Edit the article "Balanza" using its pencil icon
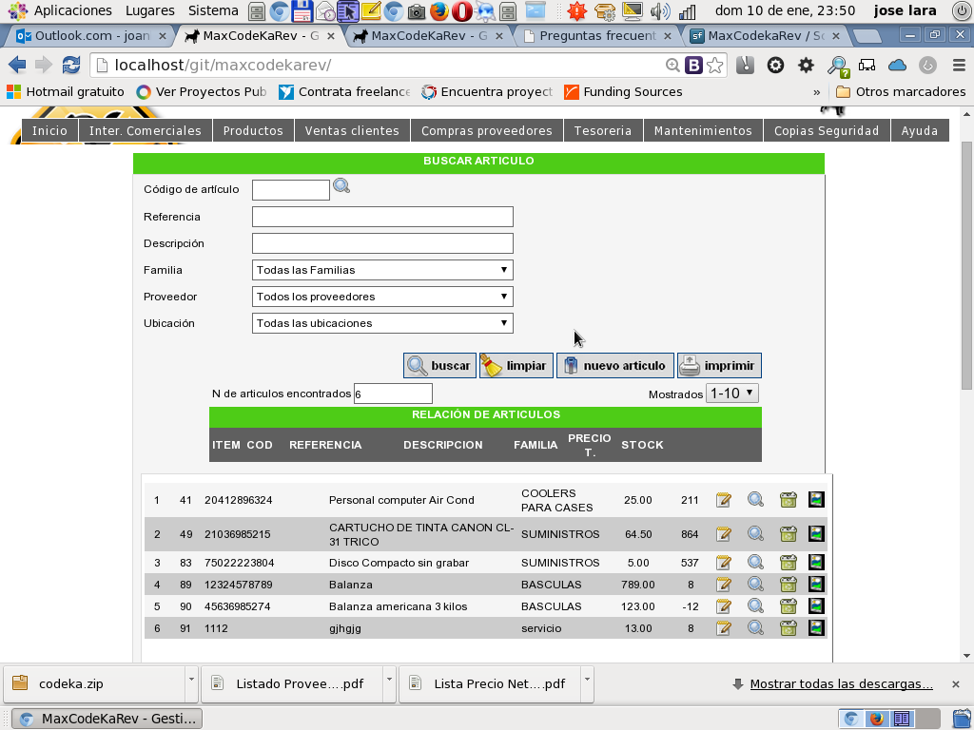This screenshot has height=730, width=974. pyautogui.click(x=724, y=584)
